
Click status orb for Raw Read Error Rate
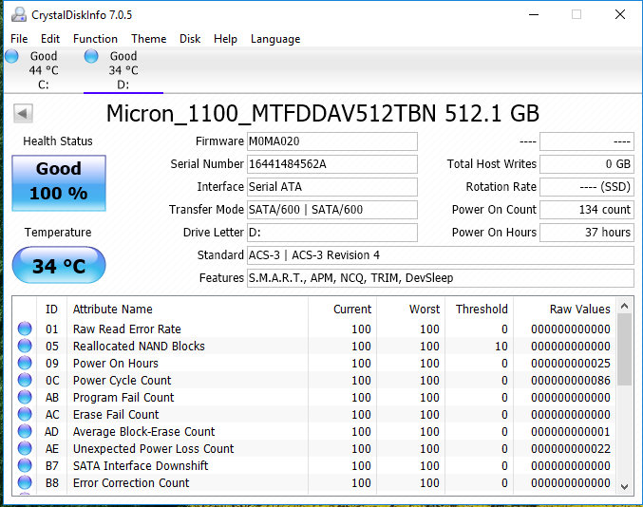click(25, 329)
